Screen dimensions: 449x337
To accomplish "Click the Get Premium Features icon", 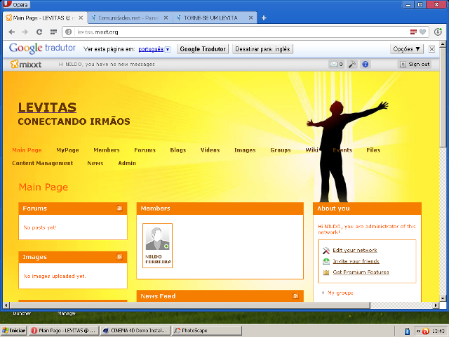I will click(x=326, y=272).
